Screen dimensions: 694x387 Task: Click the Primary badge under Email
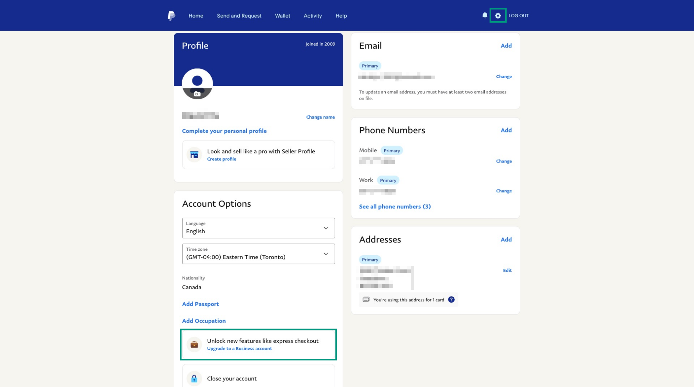tap(370, 66)
